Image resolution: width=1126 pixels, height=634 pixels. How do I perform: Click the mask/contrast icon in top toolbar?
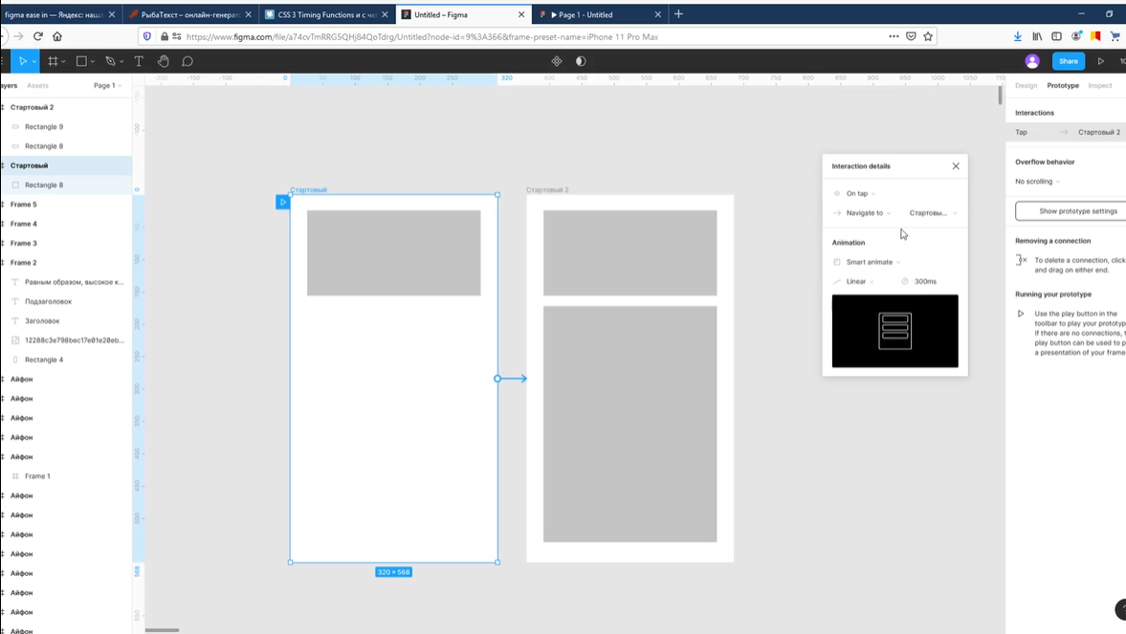pos(581,61)
